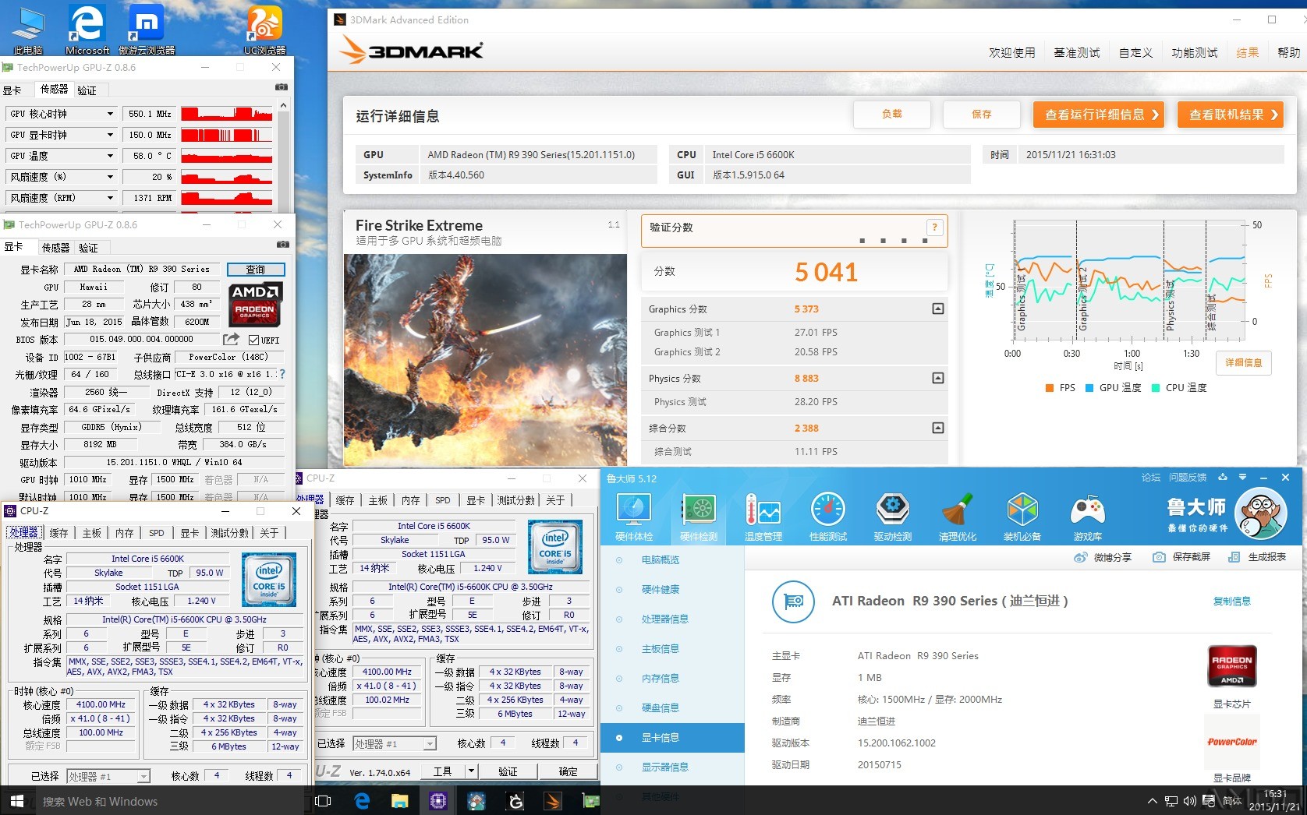1307x815 pixels.
Task: Click 验证 button in rear CPU-Z
Action: coord(508,771)
